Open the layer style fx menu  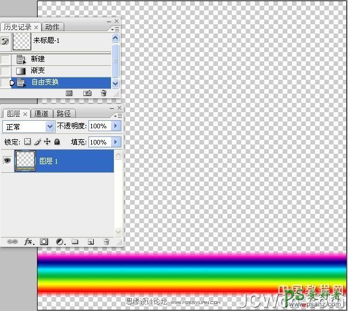[28, 242]
